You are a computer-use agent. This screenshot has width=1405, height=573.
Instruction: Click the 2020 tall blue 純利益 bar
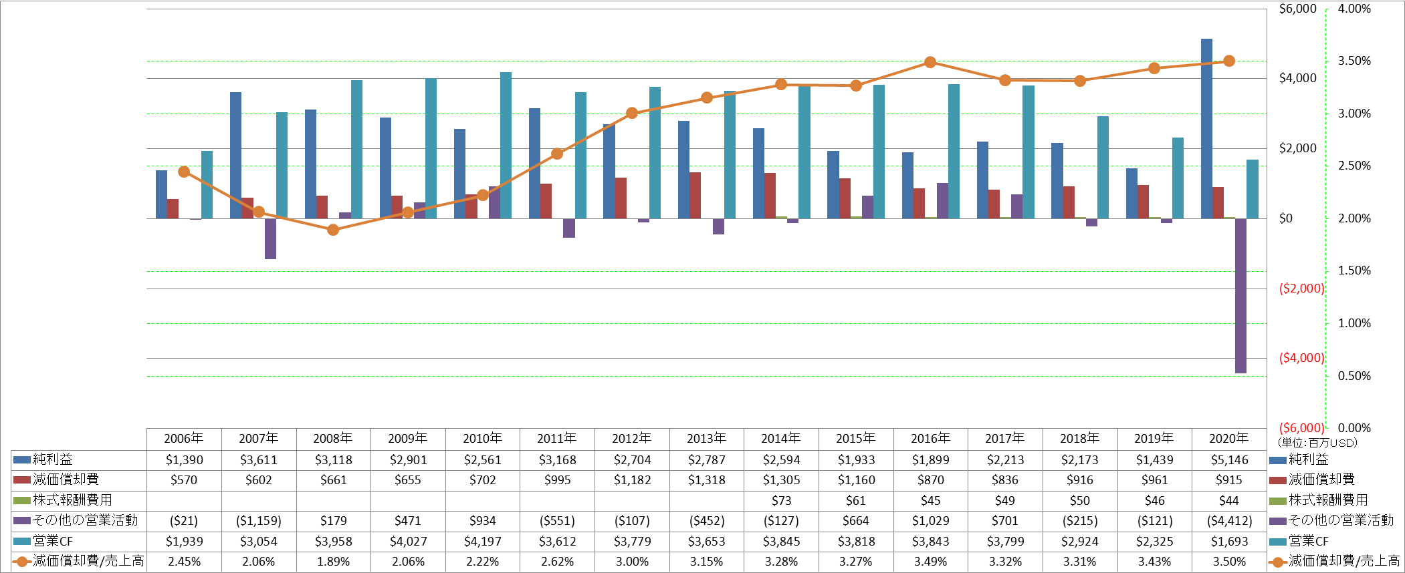pyautogui.click(x=1206, y=128)
